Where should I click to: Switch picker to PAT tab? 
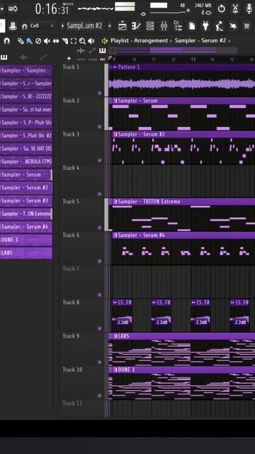tap(102, 60)
